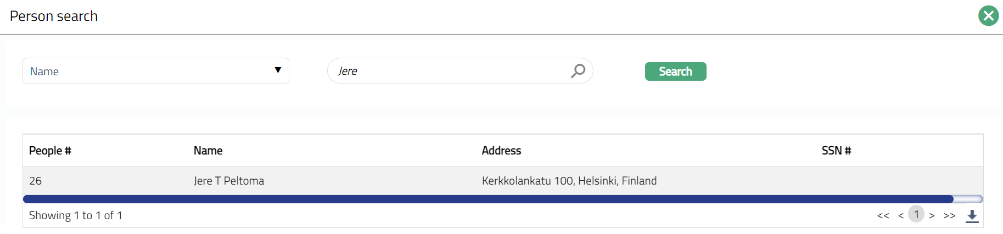Select page 1 in pagination
This screenshot has height=234, width=1003.
click(x=916, y=214)
